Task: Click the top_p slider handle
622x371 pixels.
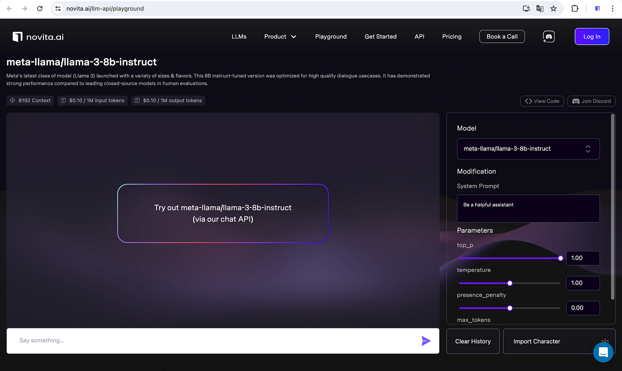Action: [561, 258]
